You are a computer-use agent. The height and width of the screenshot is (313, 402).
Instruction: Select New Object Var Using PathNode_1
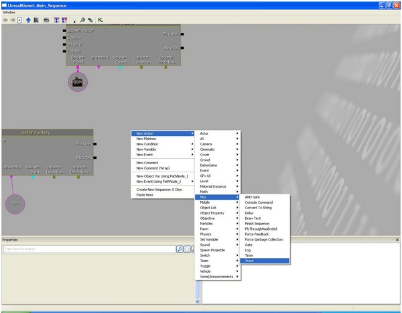click(163, 176)
